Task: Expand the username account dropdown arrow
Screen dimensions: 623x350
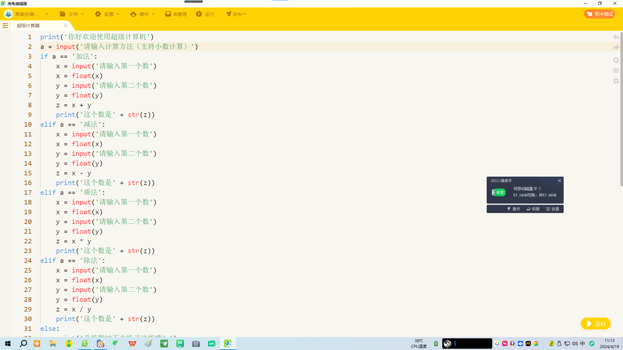Action: [47, 14]
